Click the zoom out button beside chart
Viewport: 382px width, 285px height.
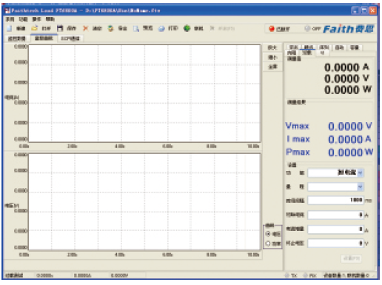point(272,58)
